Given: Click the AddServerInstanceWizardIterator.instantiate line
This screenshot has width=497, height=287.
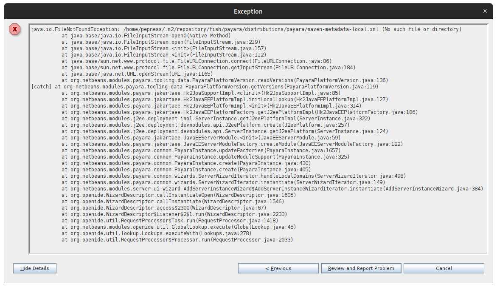Looking at the screenshot, I should 272,189.
